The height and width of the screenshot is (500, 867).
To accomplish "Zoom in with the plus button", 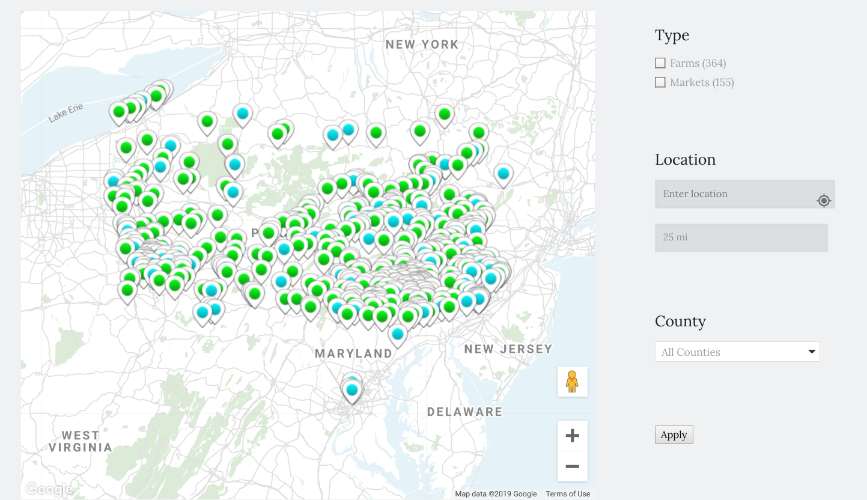I will coord(573,436).
